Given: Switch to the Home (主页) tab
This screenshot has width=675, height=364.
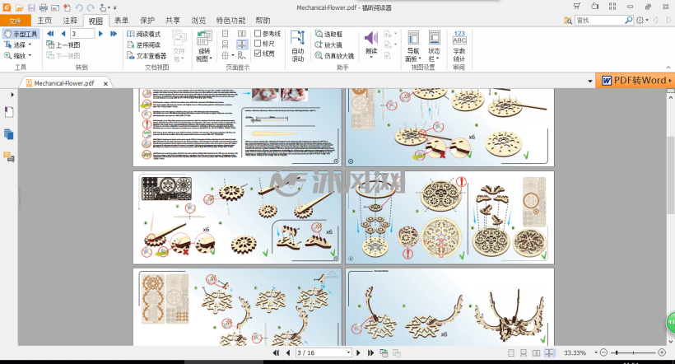Looking at the screenshot, I should [x=44, y=21].
